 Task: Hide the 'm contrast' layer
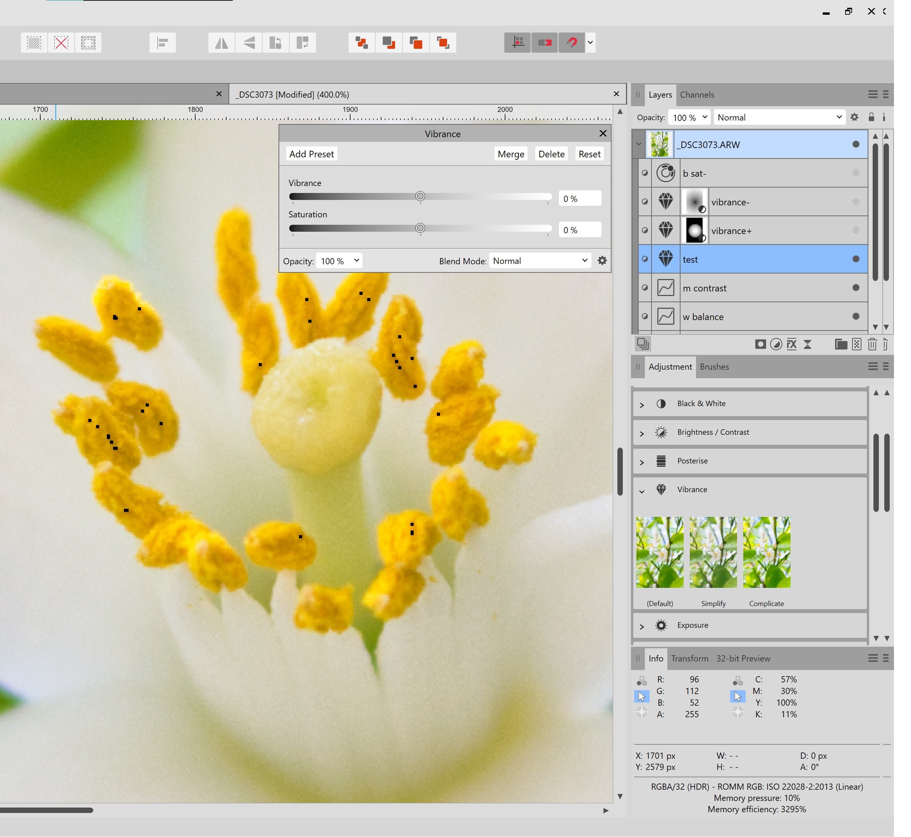[856, 288]
